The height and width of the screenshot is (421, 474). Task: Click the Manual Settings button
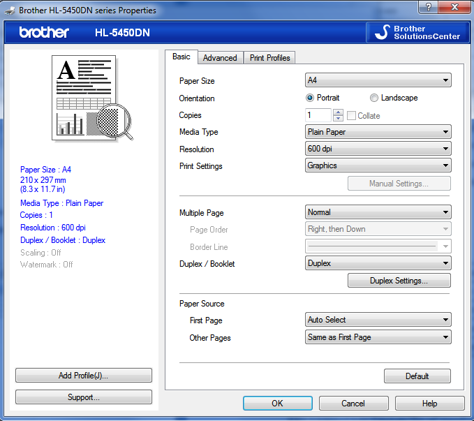click(x=399, y=184)
